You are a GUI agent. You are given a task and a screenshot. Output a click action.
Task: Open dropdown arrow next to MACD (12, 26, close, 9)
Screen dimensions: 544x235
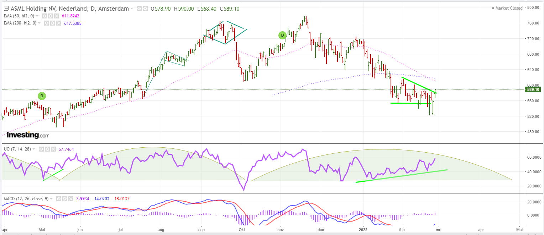[x=52, y=199]
